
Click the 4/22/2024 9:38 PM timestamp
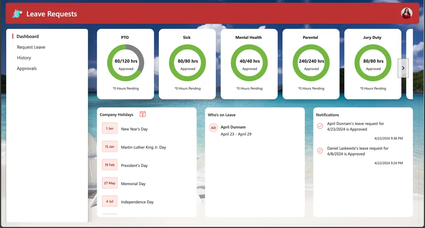pos(388,138)
